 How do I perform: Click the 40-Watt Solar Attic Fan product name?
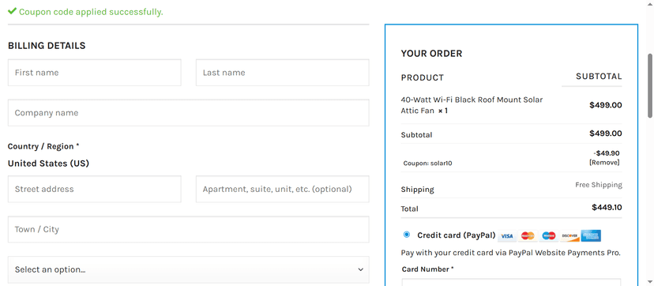[472, 106]
